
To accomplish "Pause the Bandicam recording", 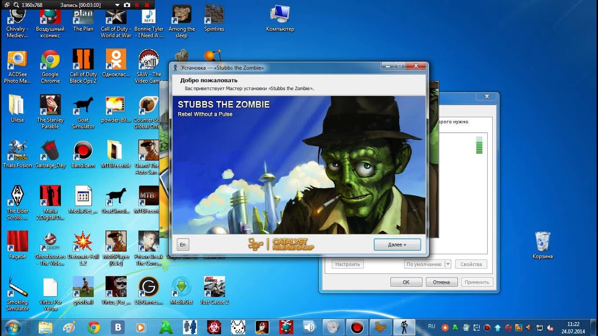I will pos(137,5).
